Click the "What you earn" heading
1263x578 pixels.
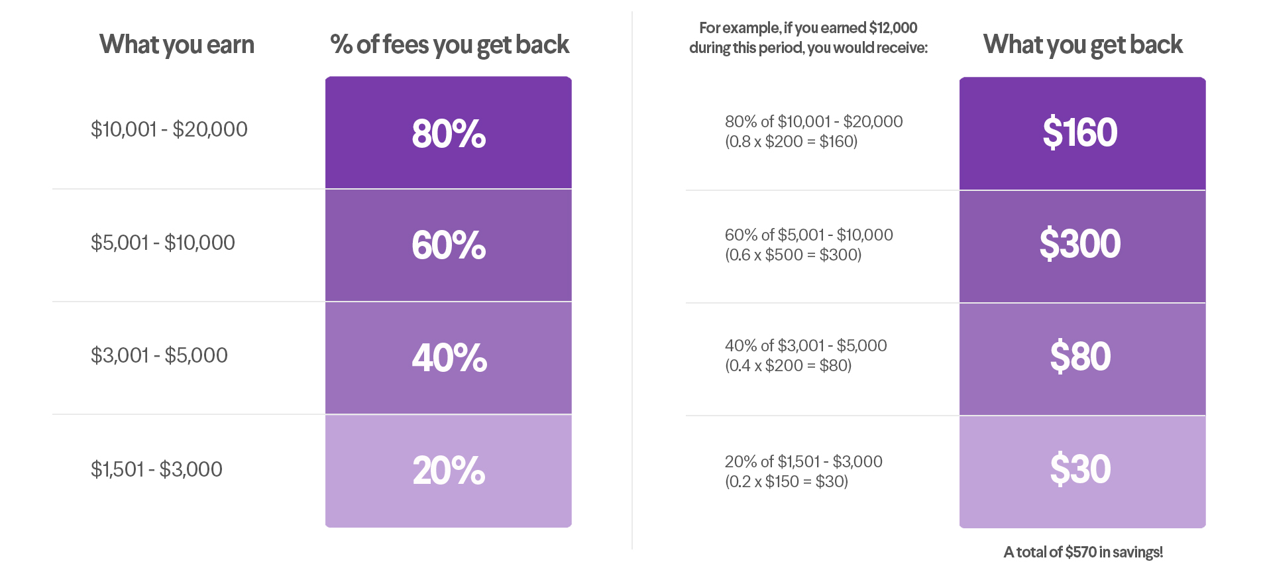pyautogui.click(x=177, y=45)
